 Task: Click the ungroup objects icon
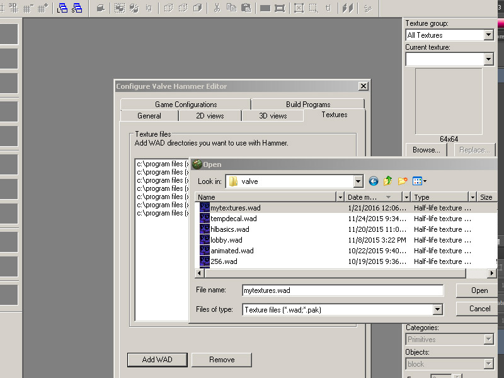coord(134,8)
